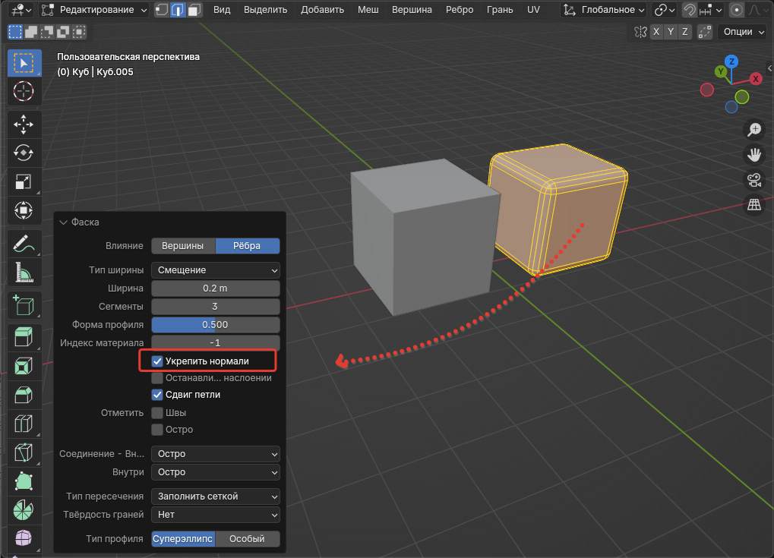Open the Ребро menu

pyautogui.click(x=460, y=10)
